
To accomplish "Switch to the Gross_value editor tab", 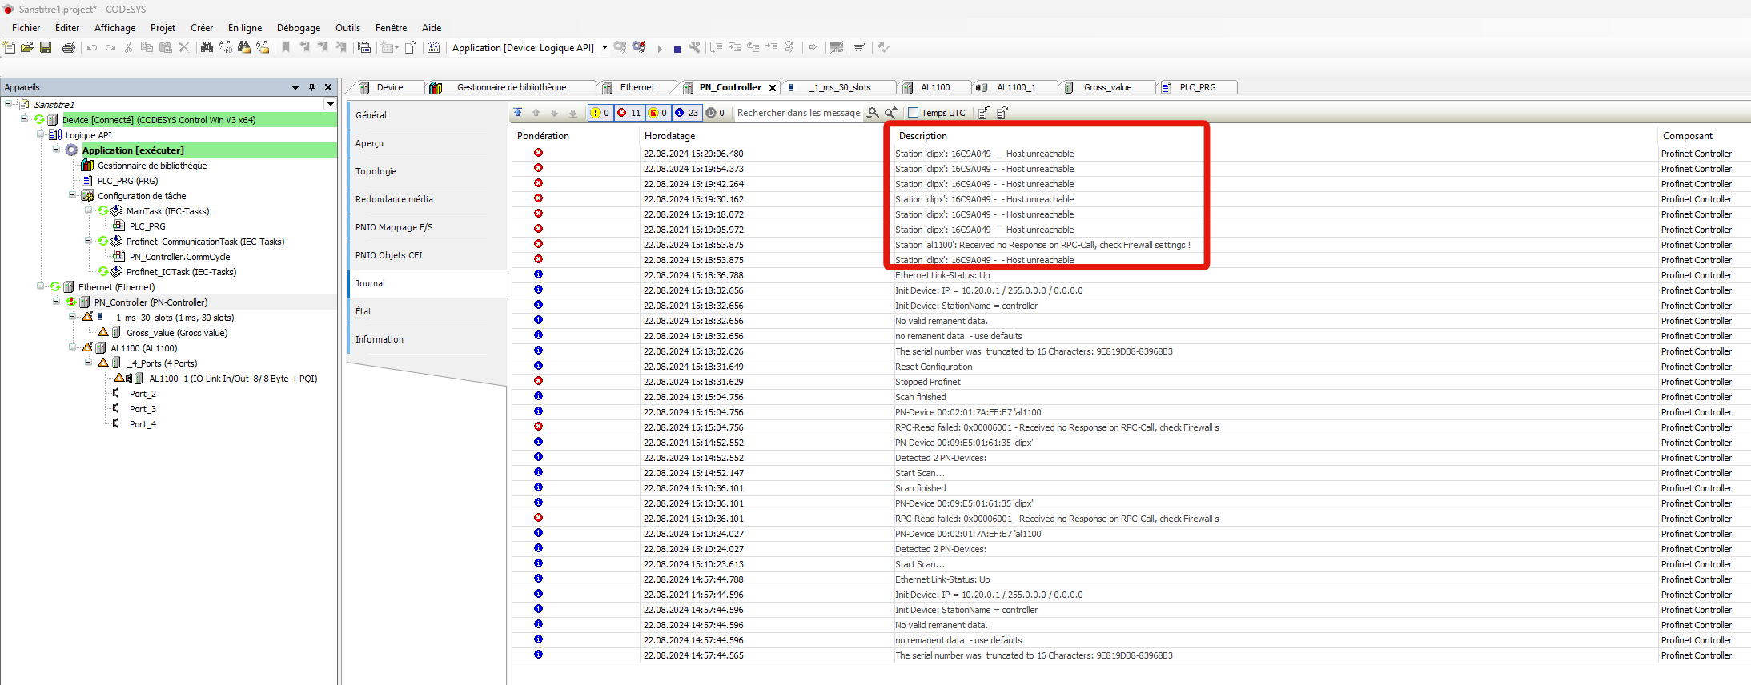I will click(1106, 87).
